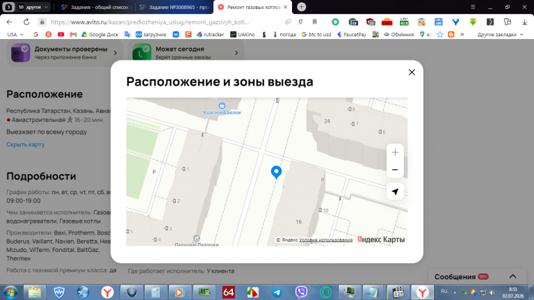Go back in browser history
The height and width of the screenshot is (300, 534).
[9, 22]
